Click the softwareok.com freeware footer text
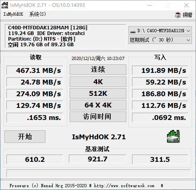This screenshot has width=196, height=190. click(x=86, y=186)
